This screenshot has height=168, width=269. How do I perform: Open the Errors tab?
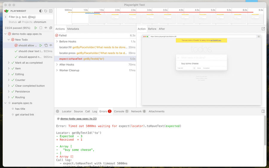pos(105,111)
